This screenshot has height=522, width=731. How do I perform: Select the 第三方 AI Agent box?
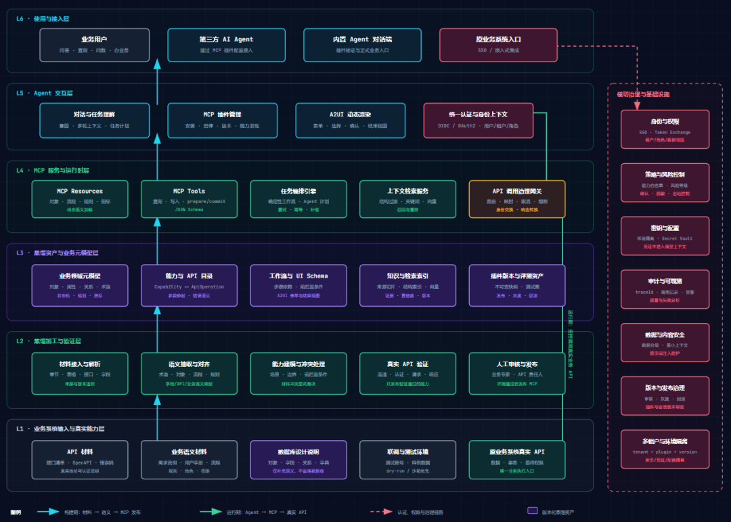tap(227, 45)
